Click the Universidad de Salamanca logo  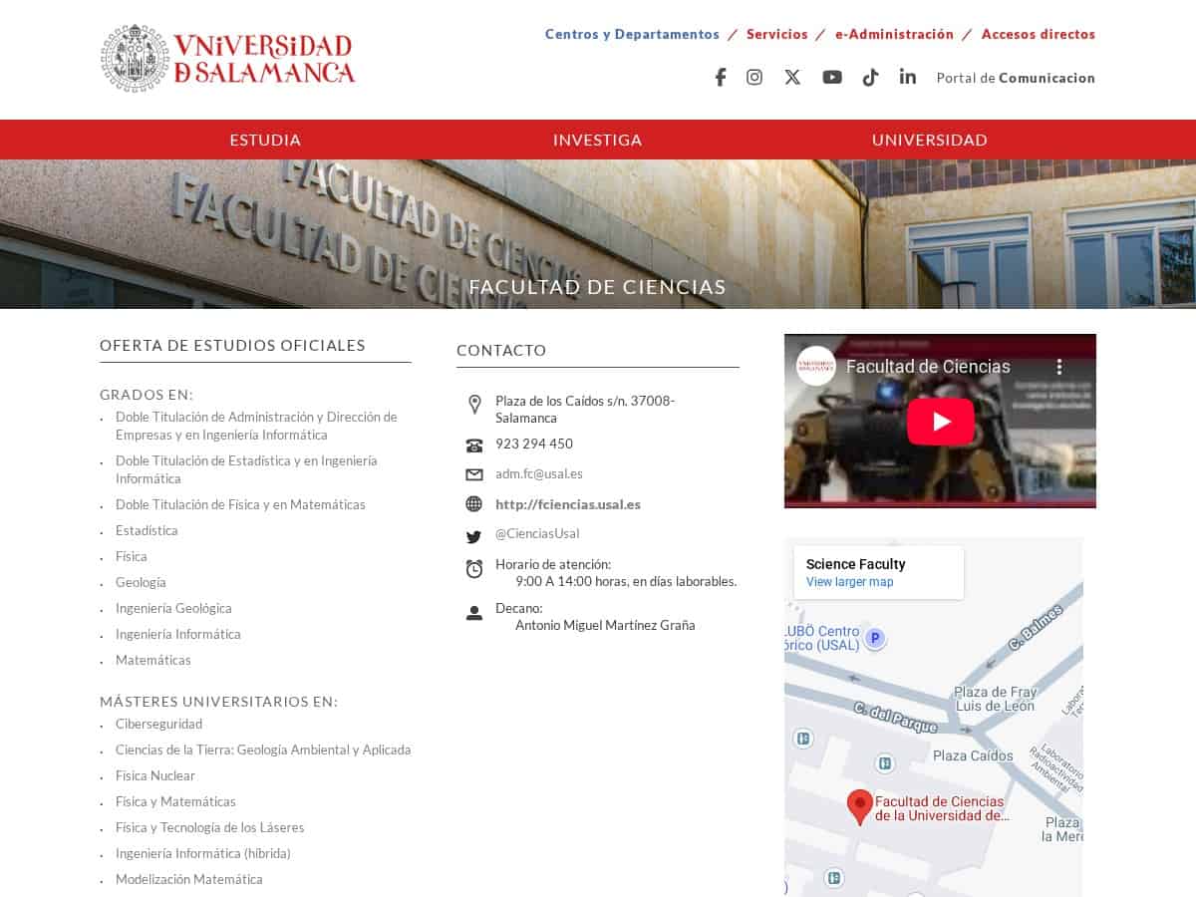coord(228,59)
